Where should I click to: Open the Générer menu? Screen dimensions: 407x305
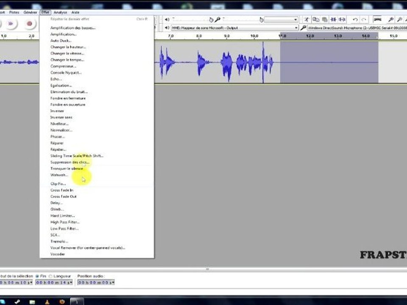30,12
